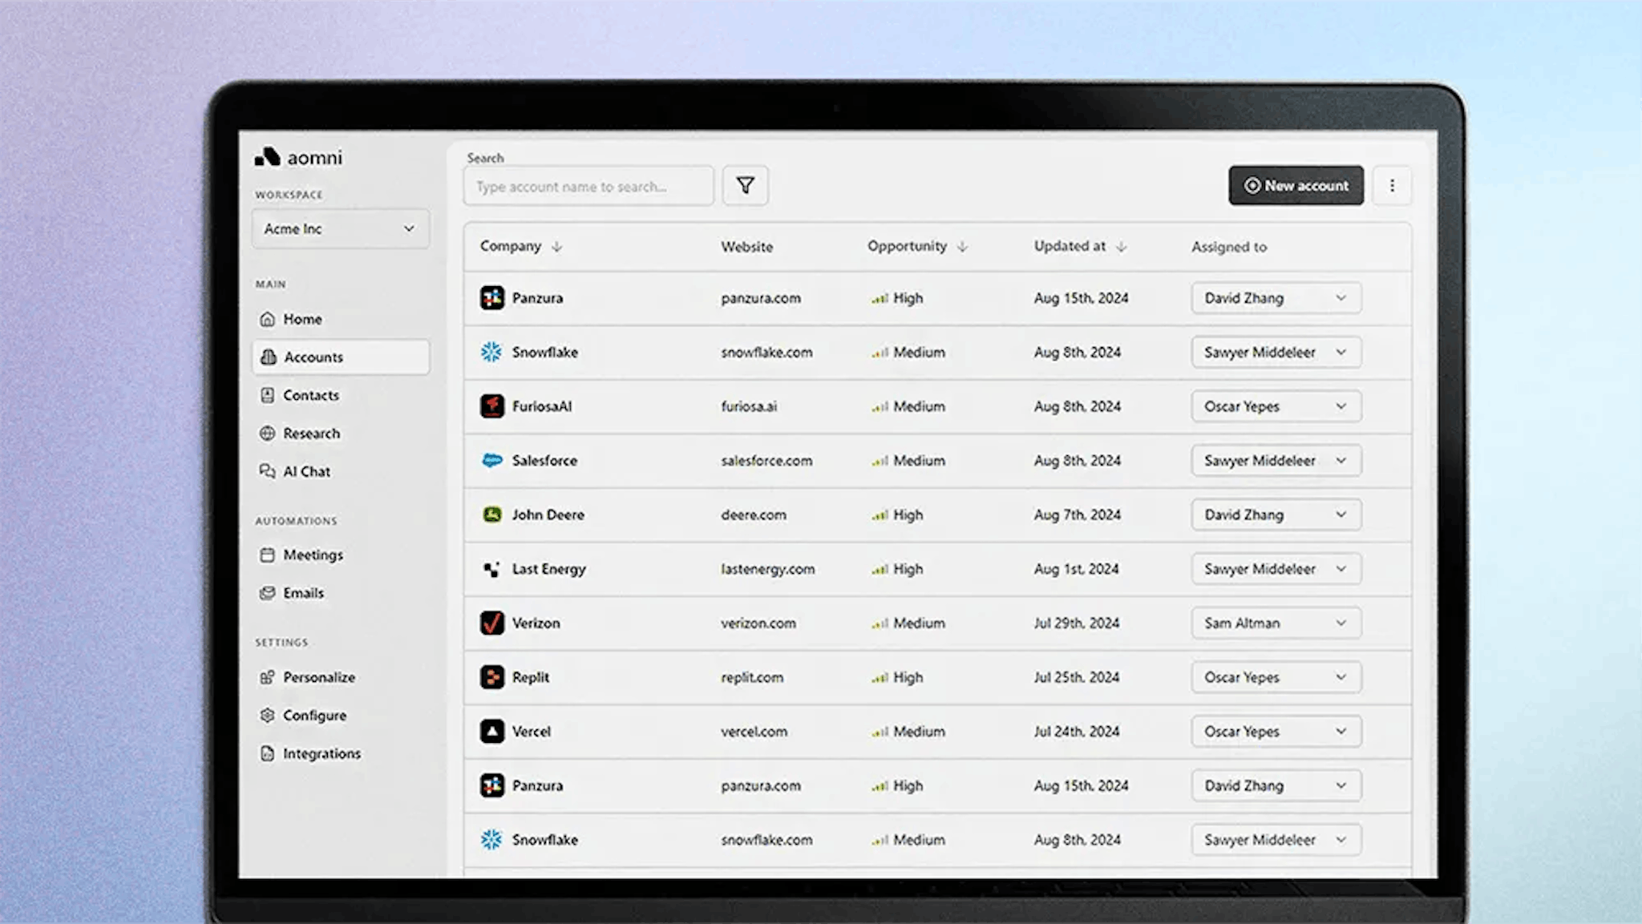Open assignee dropdown for FuriosaAI row
Image resolution: width=1642 pixels, height=924 pixels.
pos(1276,406)
